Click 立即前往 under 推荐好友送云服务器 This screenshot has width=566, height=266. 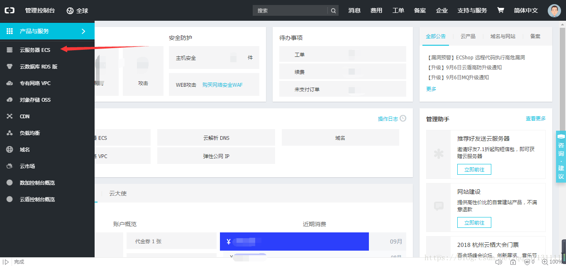[x=474, y=169]
